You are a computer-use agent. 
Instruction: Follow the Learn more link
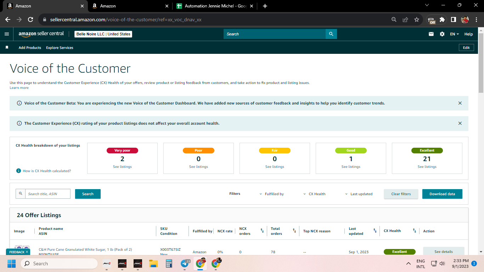click(19, 87)
